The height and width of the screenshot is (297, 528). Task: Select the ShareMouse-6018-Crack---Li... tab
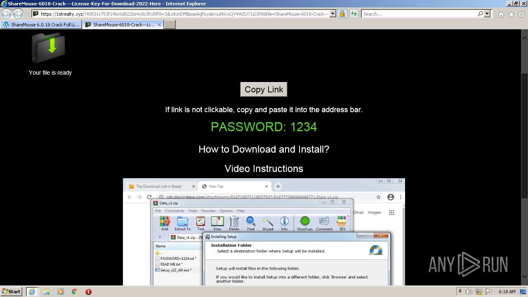[123, 25]
